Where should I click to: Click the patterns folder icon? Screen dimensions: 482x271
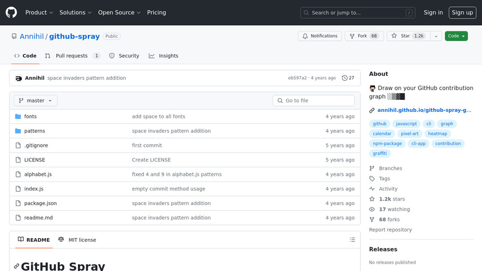pyautogui.click(x=18, y=131)
